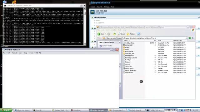This screenshot has width=200, height=112.
Task: Select the world_the_end folder
Action: click(x=129, y=54)
